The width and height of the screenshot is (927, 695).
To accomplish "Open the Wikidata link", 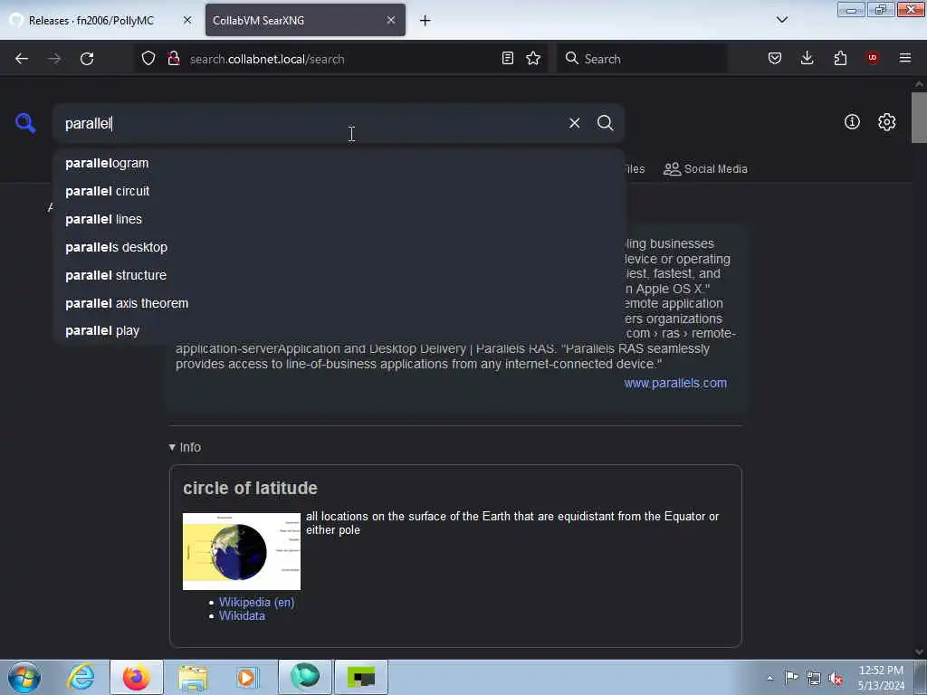I will click(x=242, y=615).
